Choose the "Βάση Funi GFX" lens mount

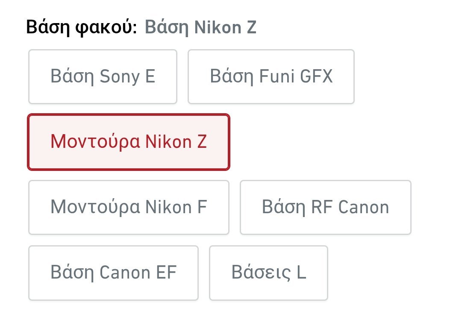click(x=271, y=76)
